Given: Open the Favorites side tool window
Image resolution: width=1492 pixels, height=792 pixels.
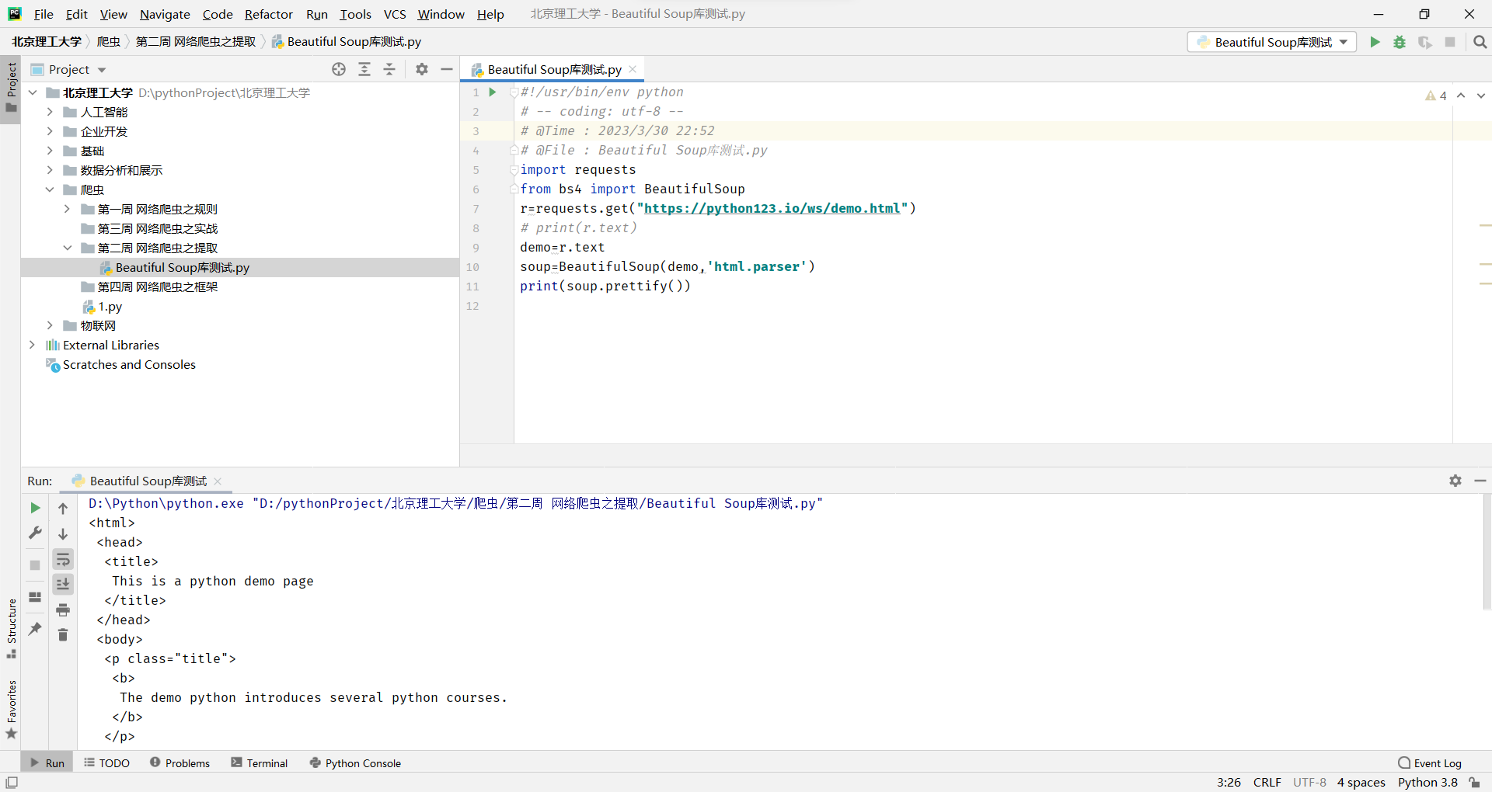Looking at the screenshot, I should point(11,709).
